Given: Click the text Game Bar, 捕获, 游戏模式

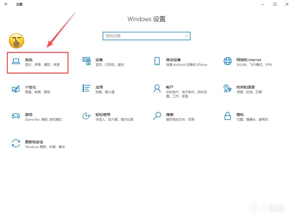Looking at the screenshot, I should (44, 119).
